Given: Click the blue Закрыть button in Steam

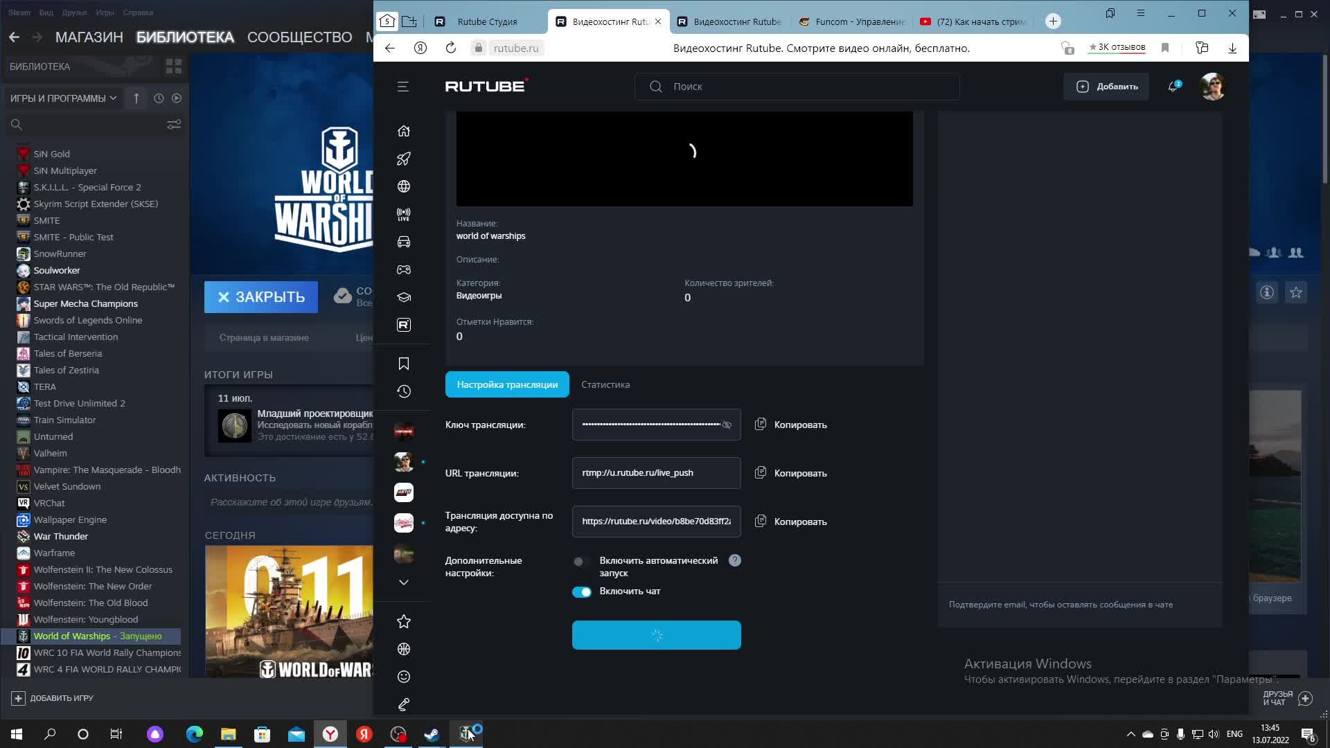Looking at the screenshot, I should (x=261, y=297).
